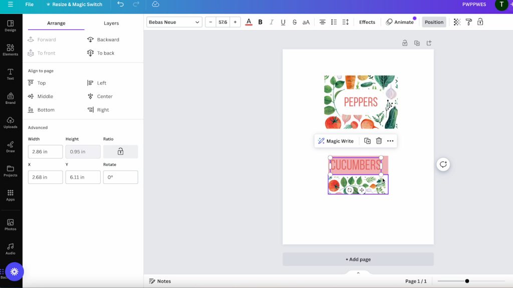Click the Bold formatting icon
The width and height of the screenshot is (513, 288).
pyautogui.click(x=260, y=22)
